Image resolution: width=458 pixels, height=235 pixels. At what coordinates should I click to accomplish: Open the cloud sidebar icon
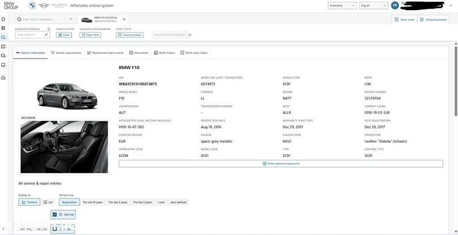pyautogui.click(x=3, y=78)
